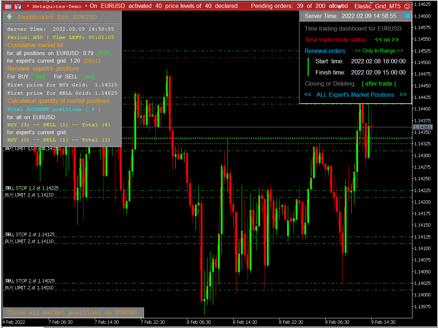Click the blue square on the Server Time panel
The image size is (438, 328).
[407, 16]
